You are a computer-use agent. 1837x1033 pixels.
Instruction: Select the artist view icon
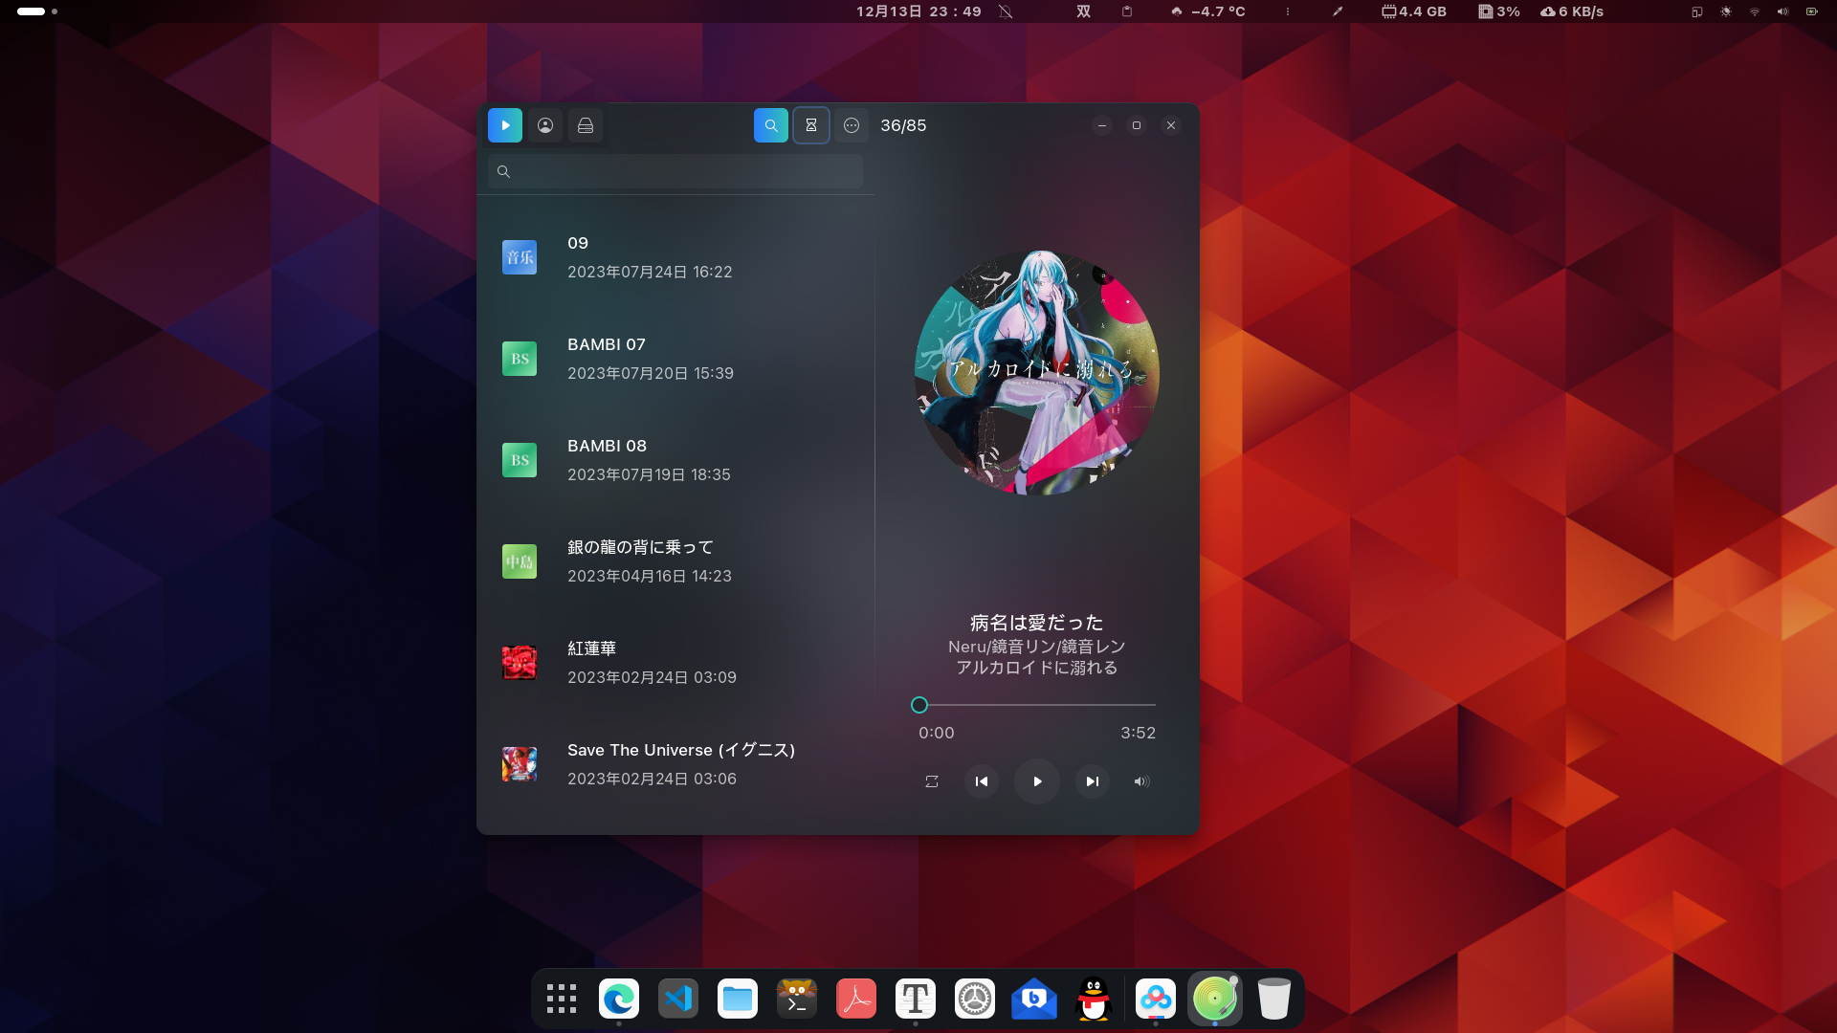tap(544, 125)
